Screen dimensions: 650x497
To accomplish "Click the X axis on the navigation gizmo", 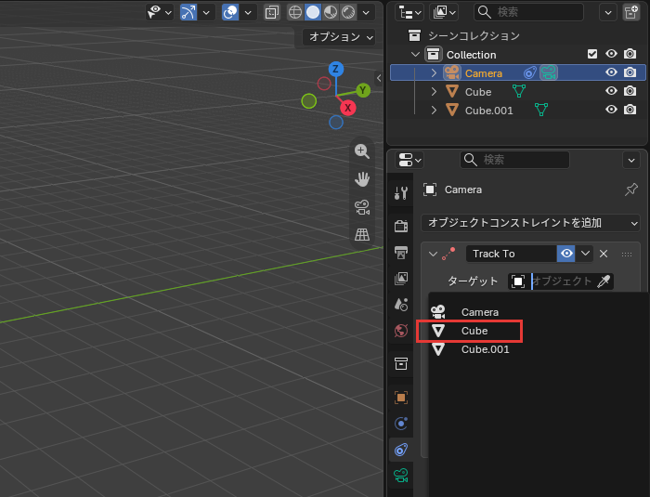I will [348, 108].
